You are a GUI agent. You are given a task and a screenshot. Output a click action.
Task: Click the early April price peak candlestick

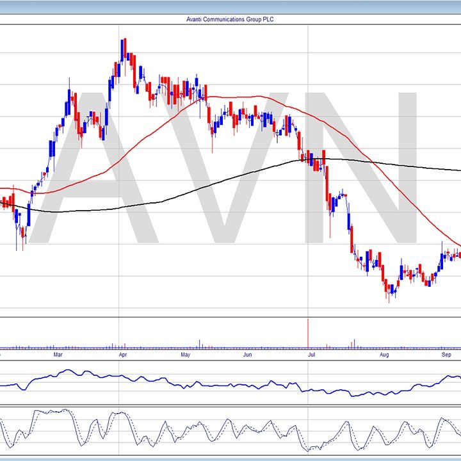123,48
